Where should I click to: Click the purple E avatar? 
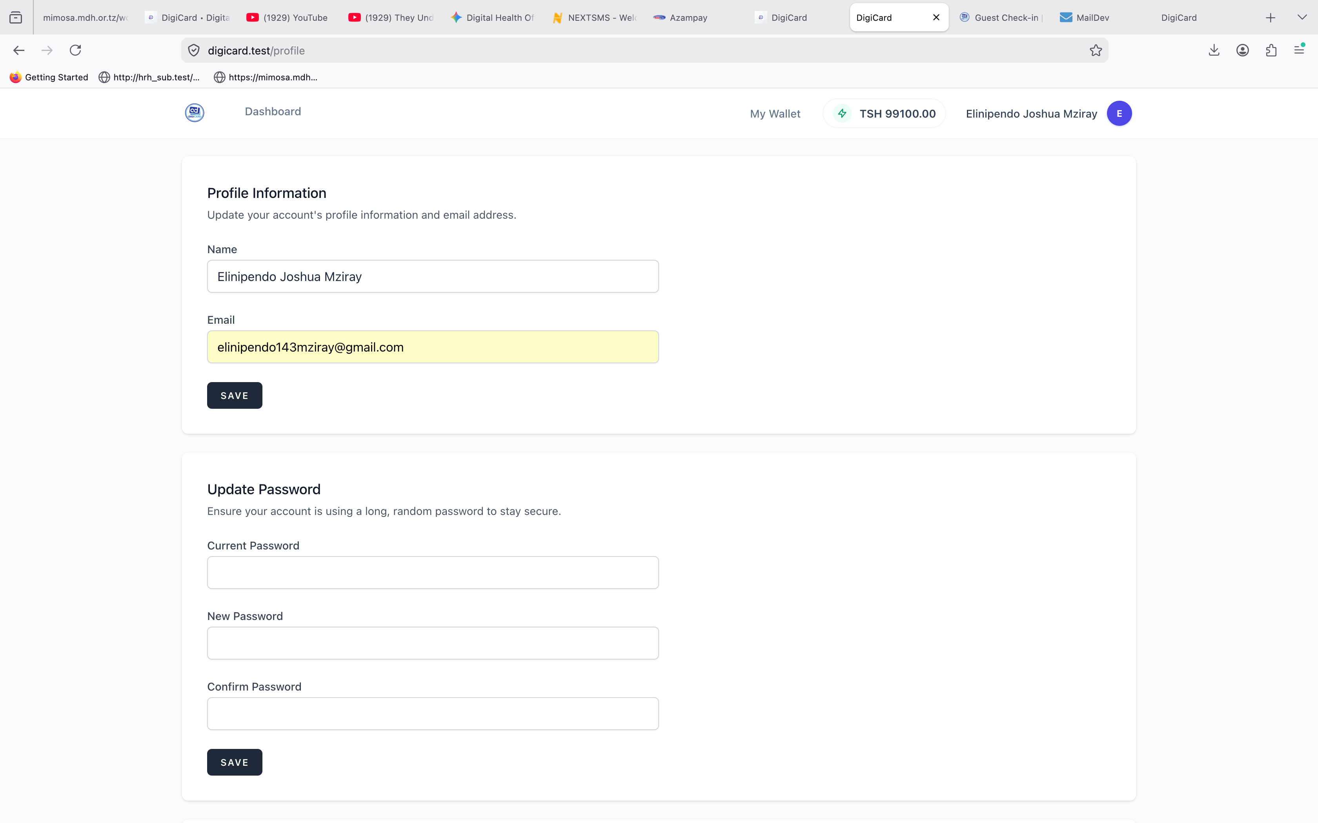pyautogui.click(x=1119, y=113)
